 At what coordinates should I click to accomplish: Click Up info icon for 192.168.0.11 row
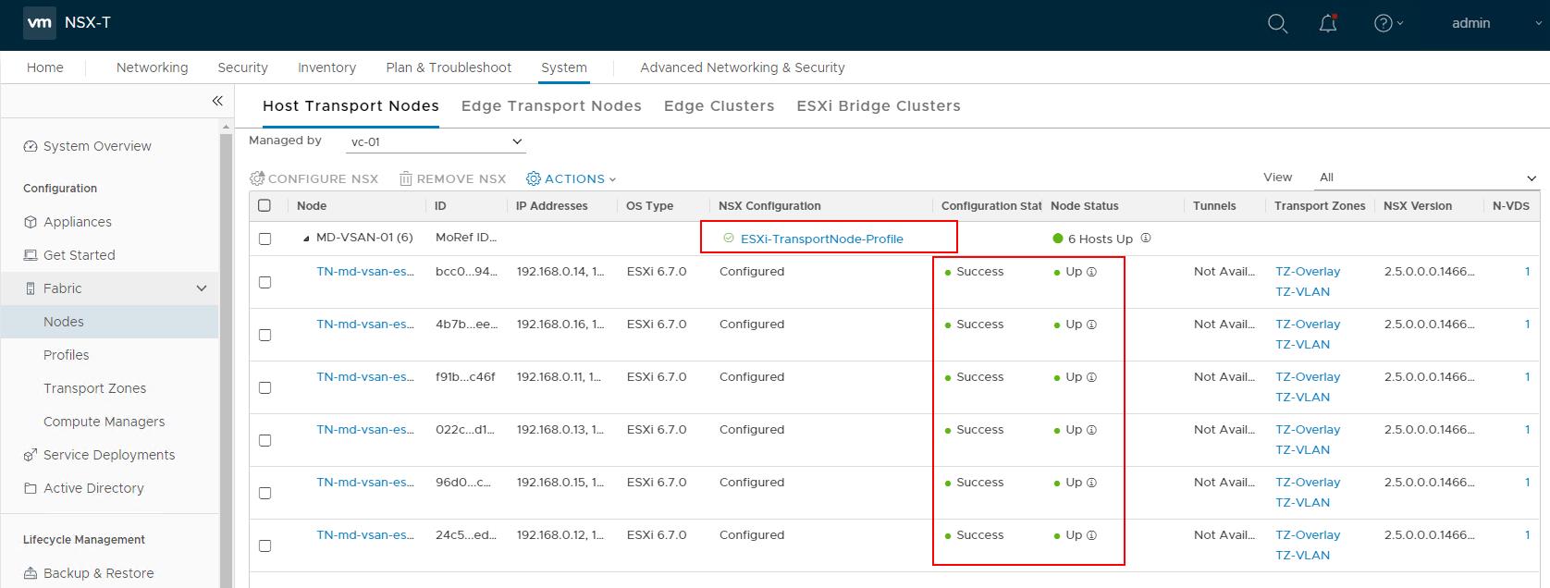click(1091, 377)
